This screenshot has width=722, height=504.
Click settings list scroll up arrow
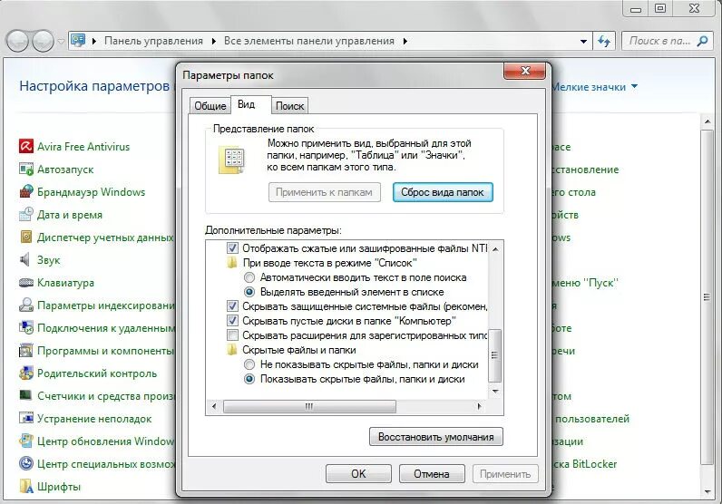(495, 248)
